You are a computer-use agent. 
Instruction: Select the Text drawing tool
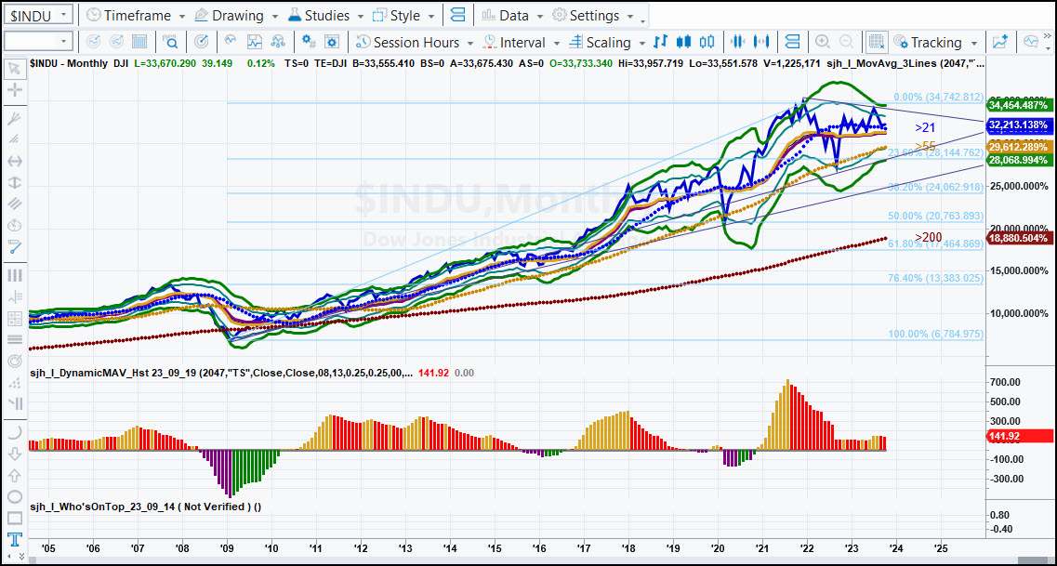pos(14,540)
